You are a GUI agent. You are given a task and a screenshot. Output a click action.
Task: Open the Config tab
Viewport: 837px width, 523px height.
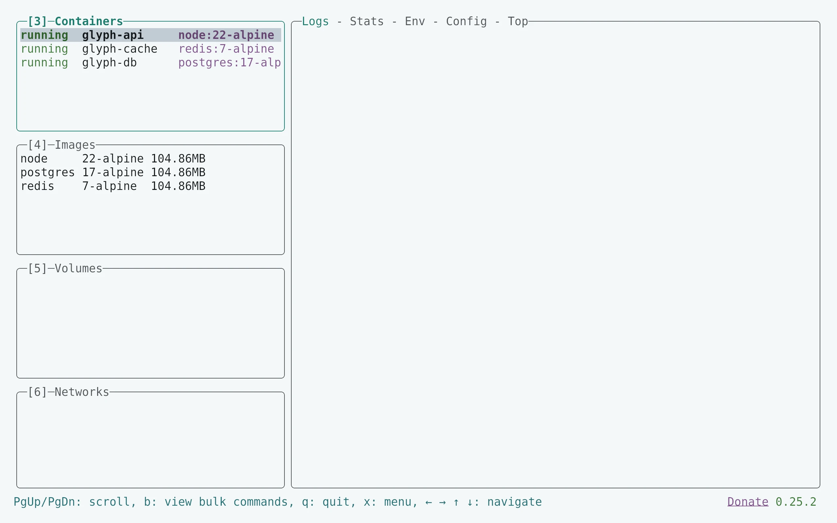tap(466, 22)
